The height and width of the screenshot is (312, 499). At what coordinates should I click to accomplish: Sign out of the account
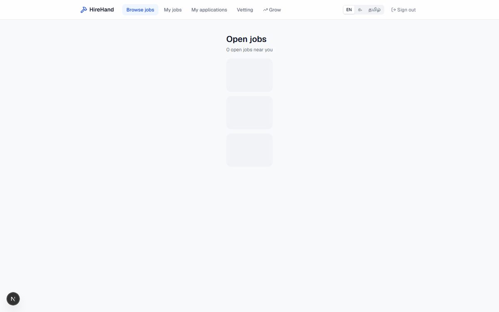(403, 10)
